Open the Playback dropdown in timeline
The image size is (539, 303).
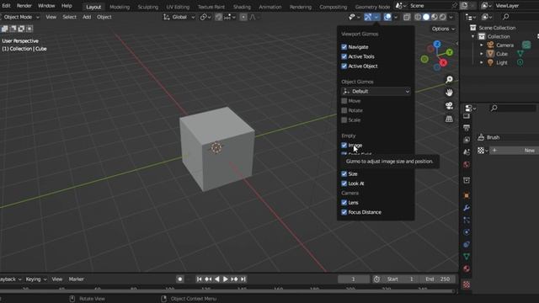(10, 279)
